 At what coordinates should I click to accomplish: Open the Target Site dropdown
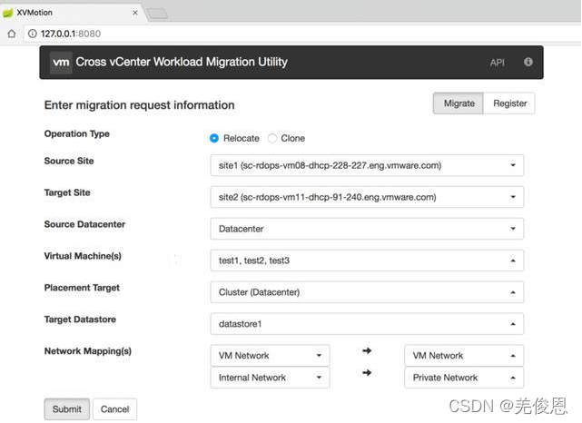pyautogui.click(x=367, y=197)
